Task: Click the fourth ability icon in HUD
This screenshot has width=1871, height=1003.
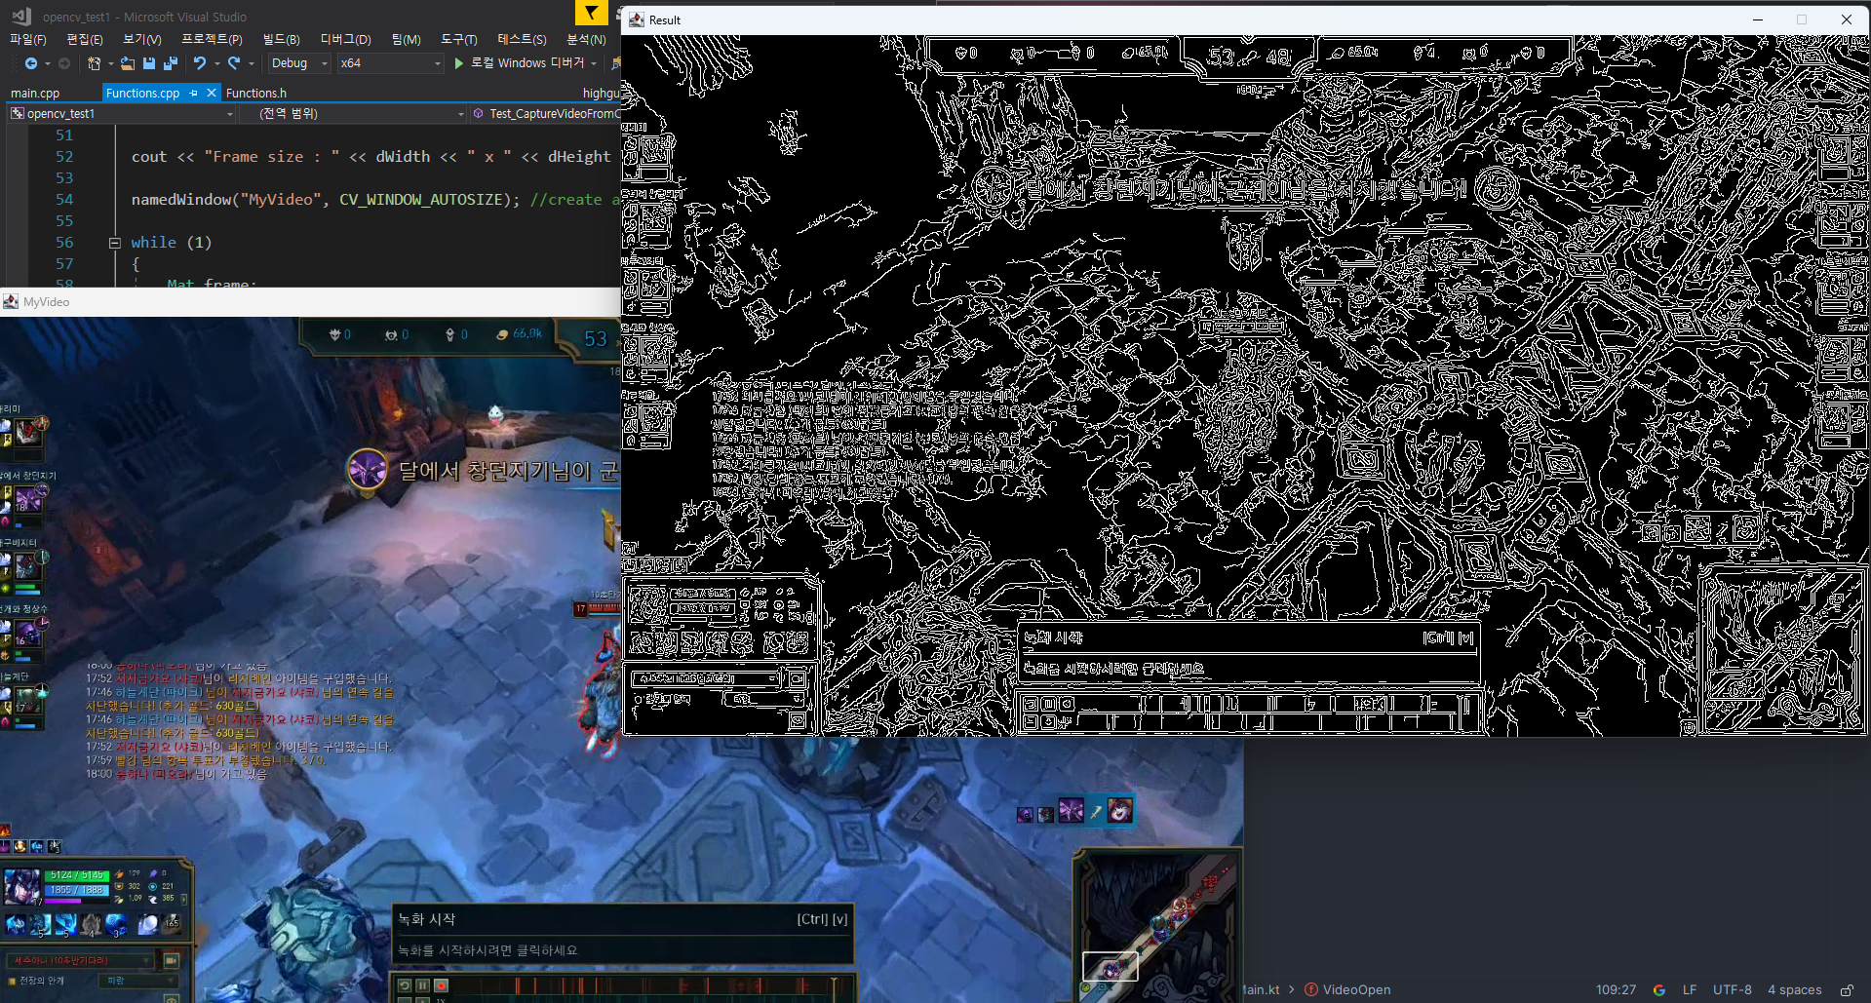Action: (92, 923)
